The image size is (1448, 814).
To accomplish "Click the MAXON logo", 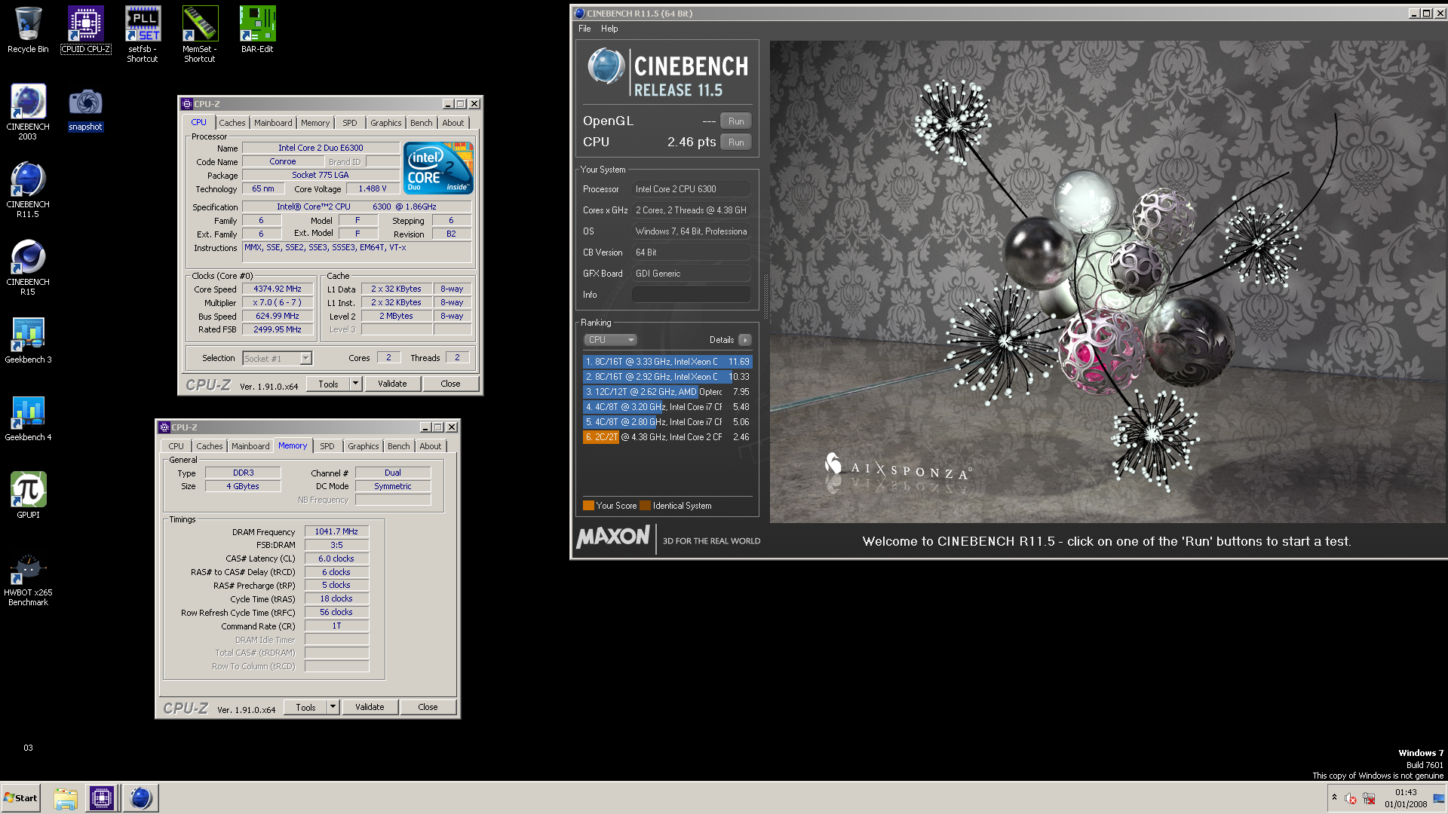I will coord(613,537).
